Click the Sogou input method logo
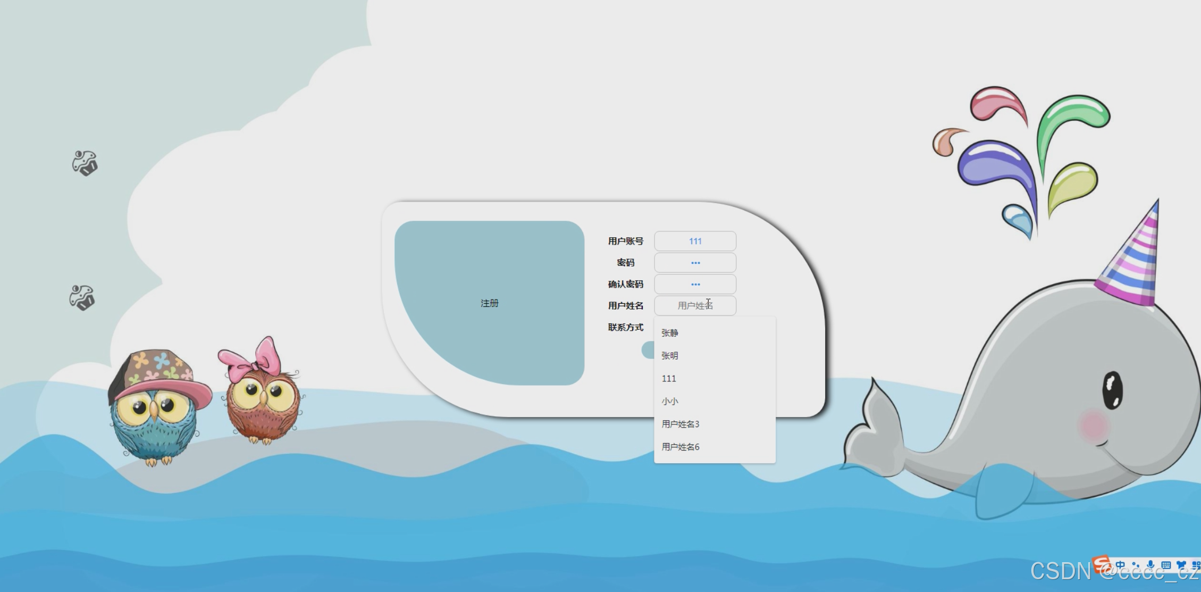This screenshot has height=592, width=1201. (x=1102, y=564)
